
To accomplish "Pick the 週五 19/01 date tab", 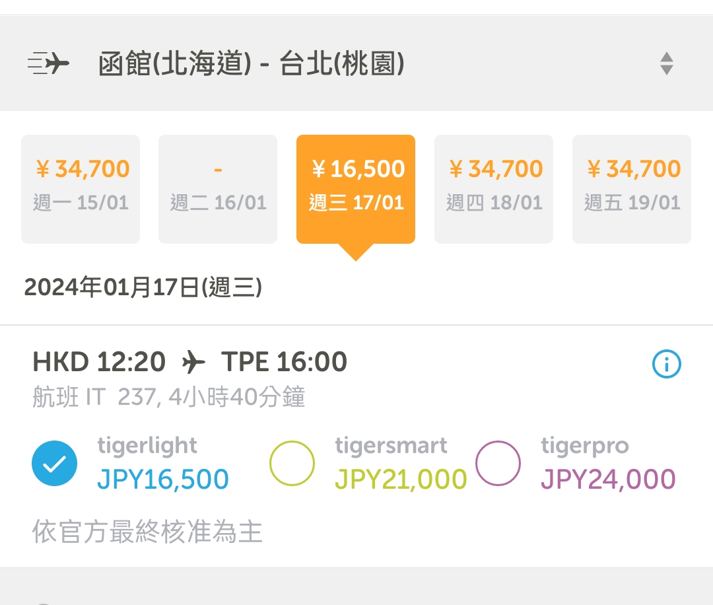I will [x=632, y=189].
